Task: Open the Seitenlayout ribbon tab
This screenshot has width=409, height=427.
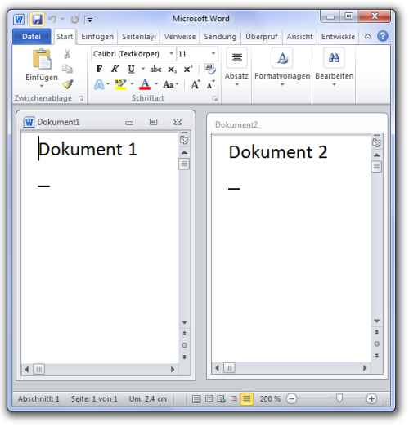Action: tap(138, 37)
